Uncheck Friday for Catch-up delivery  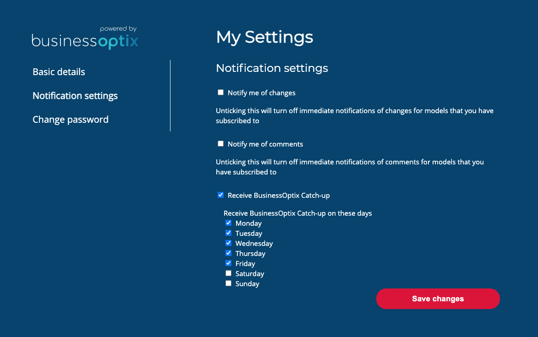228,263
